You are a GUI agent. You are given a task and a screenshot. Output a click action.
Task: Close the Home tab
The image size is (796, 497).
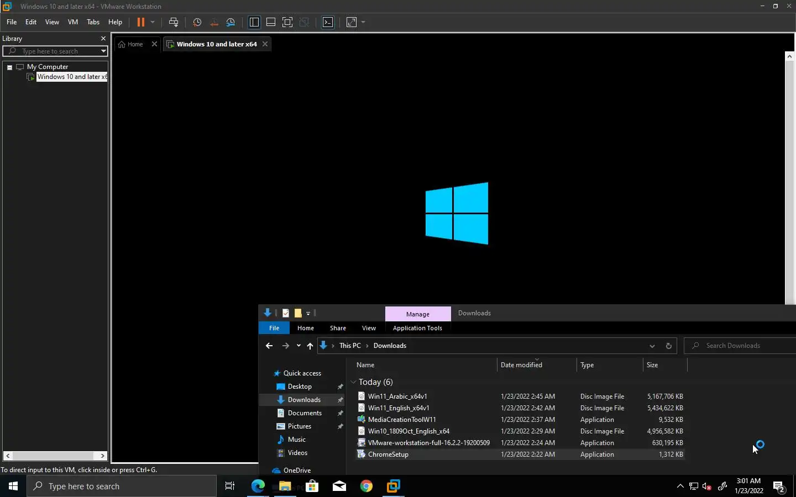[154, 44]
